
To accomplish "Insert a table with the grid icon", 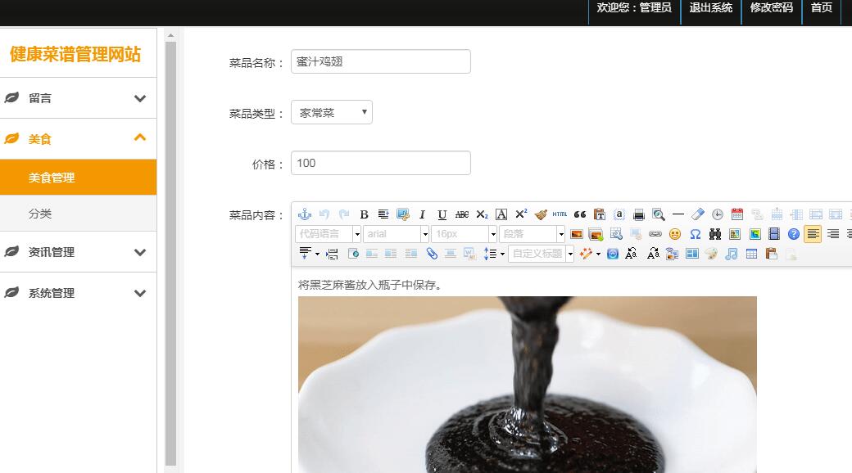I will click(x=751, y=254).
